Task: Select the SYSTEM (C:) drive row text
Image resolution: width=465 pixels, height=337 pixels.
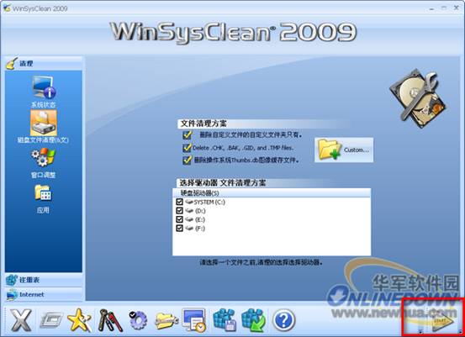Action: pyautogui.click(x=209, y=202)
